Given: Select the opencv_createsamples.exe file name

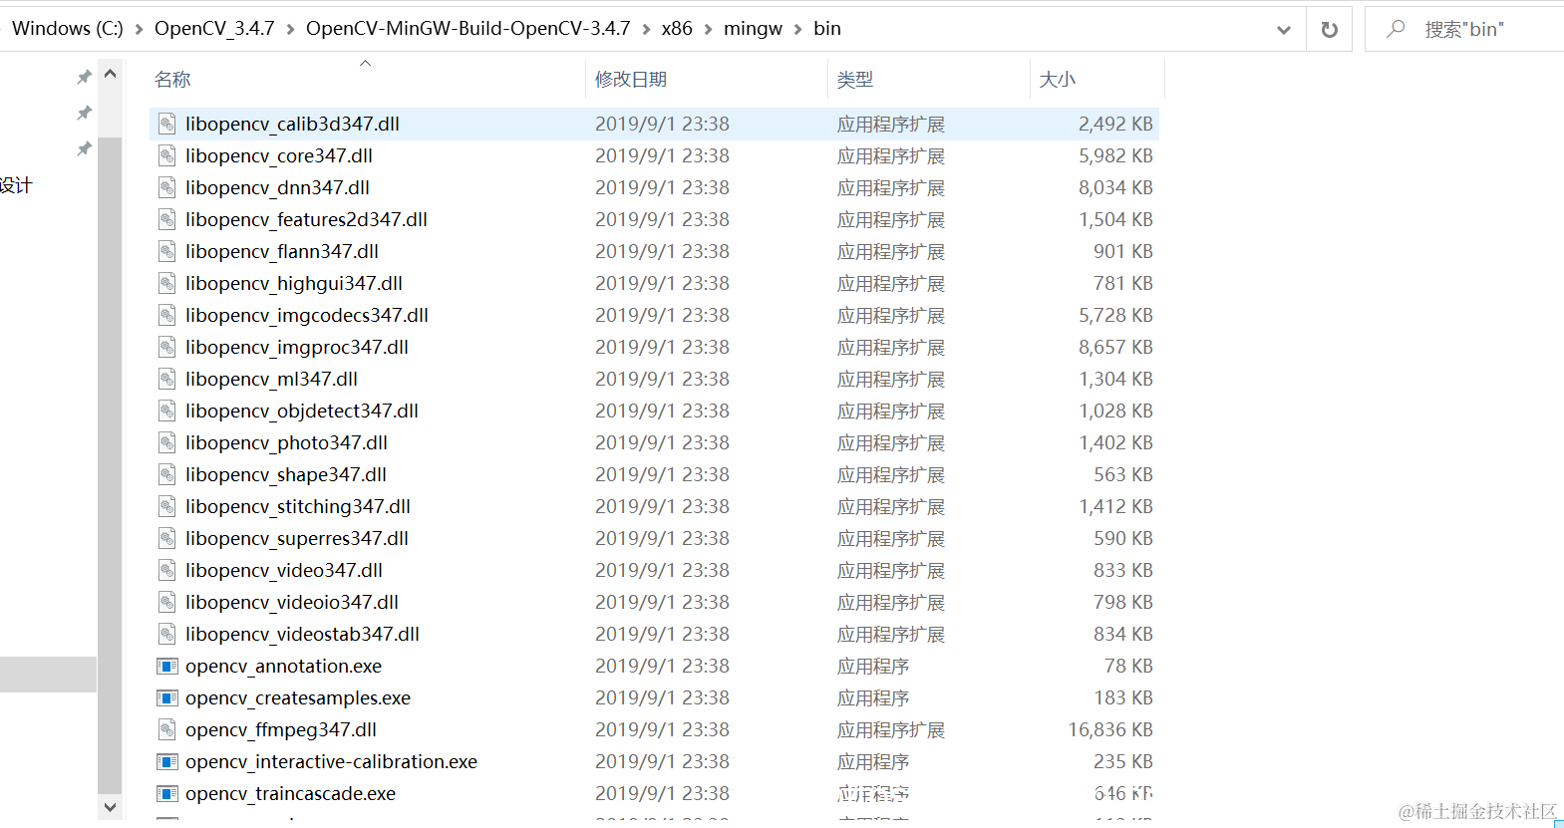Looking at the screenshot, I should pos(298,697).
